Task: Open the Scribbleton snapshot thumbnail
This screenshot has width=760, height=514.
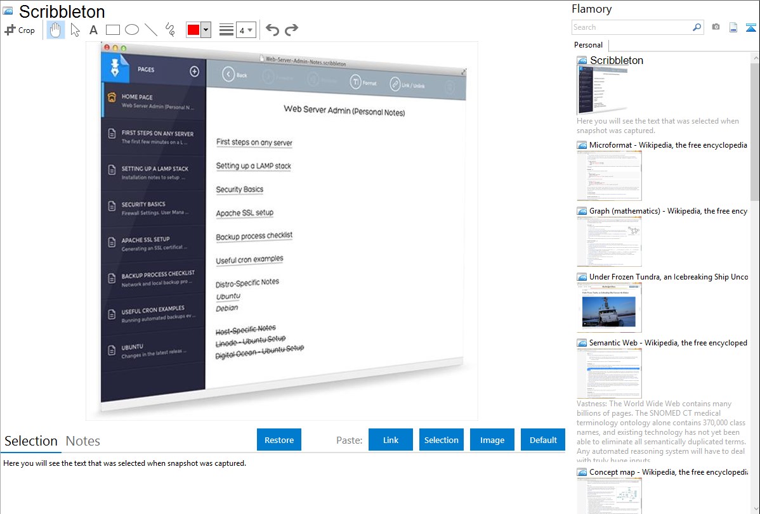Action: 603,90
